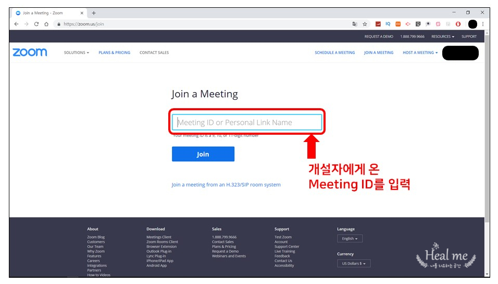This screenshot has height=284, width=498.
Task: Open the iPhone/iPad App link
Action: (x=160, y=261)
